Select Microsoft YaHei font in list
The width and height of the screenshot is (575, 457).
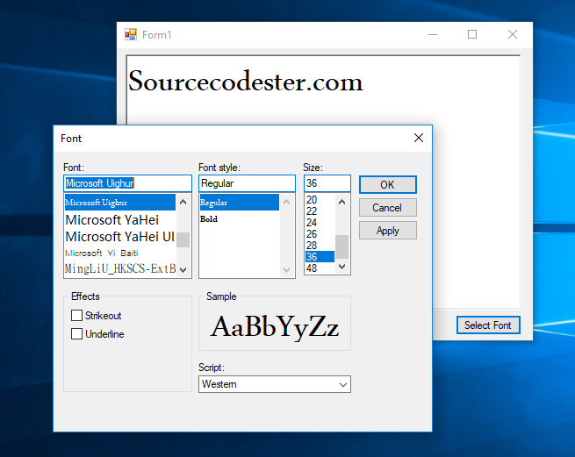click(x=120, y=220)
